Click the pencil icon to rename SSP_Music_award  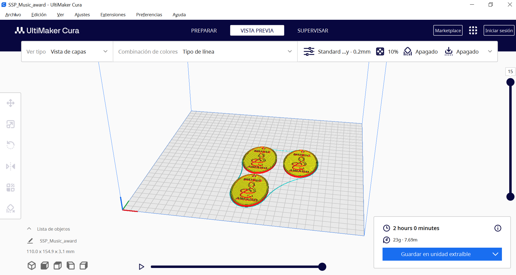pyautogui.click(x=30, y=241)
